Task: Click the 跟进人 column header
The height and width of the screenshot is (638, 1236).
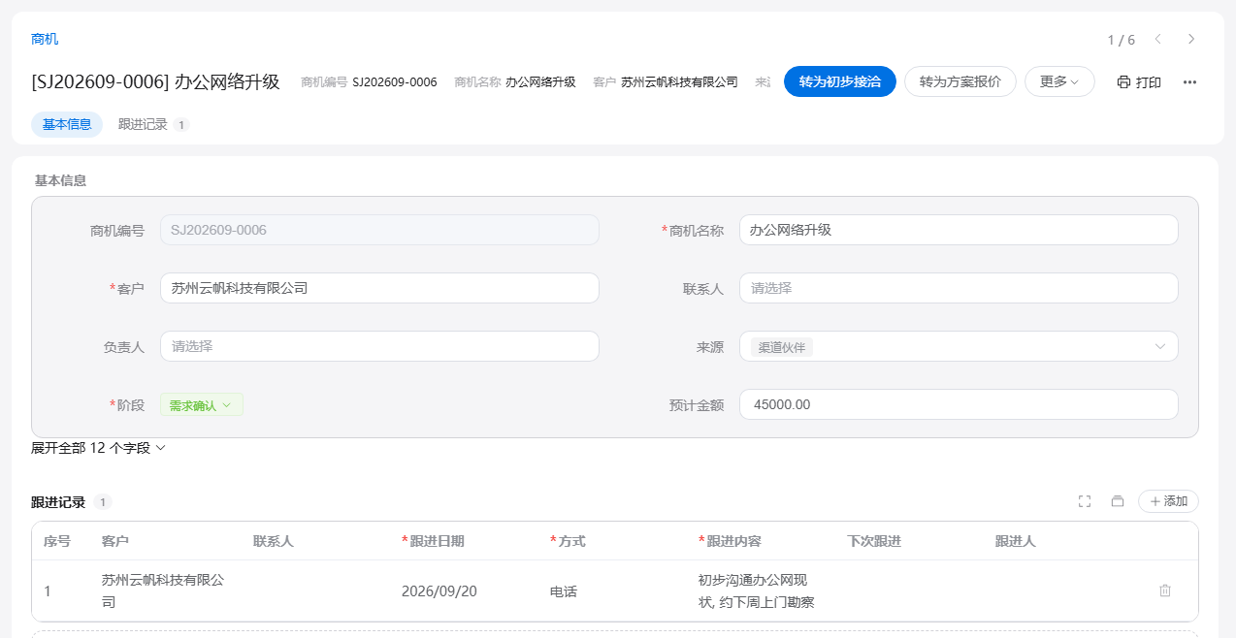Action: [x=1016, y=541]
